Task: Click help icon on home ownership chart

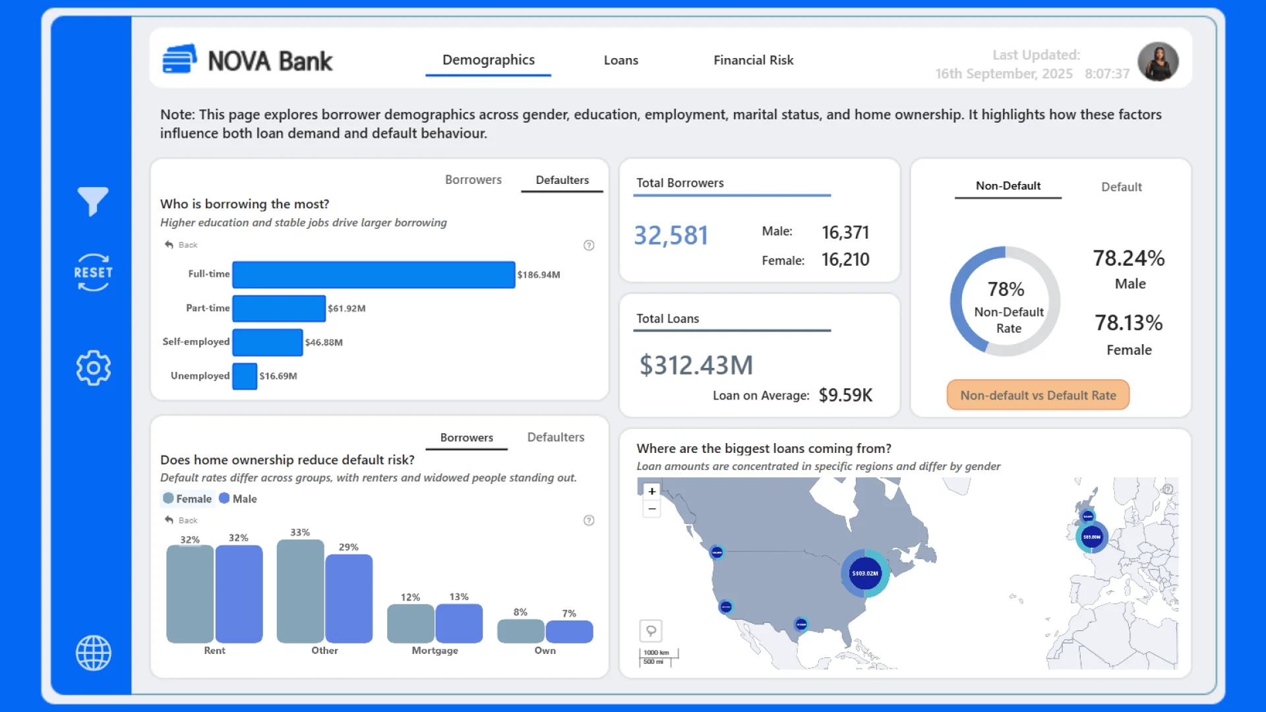Action: (589, 520)
